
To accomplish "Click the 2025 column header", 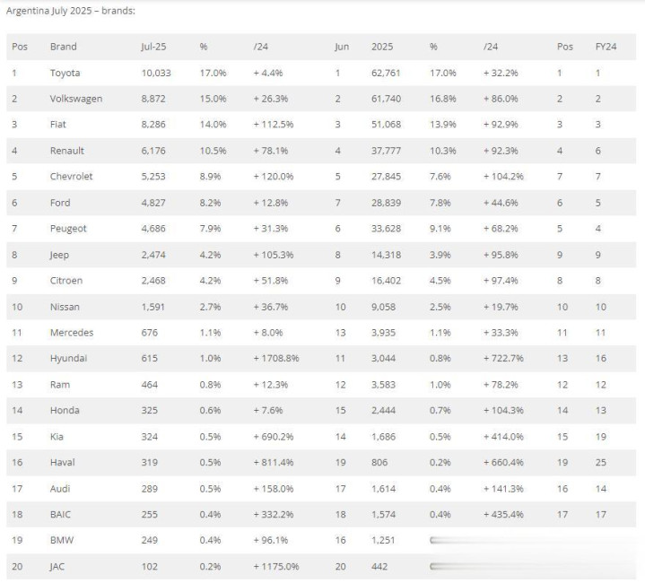I will (382, 47).
